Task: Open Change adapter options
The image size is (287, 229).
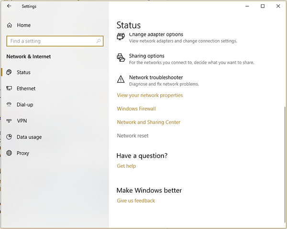Action: pyautogui.click(x=156, y=34)
